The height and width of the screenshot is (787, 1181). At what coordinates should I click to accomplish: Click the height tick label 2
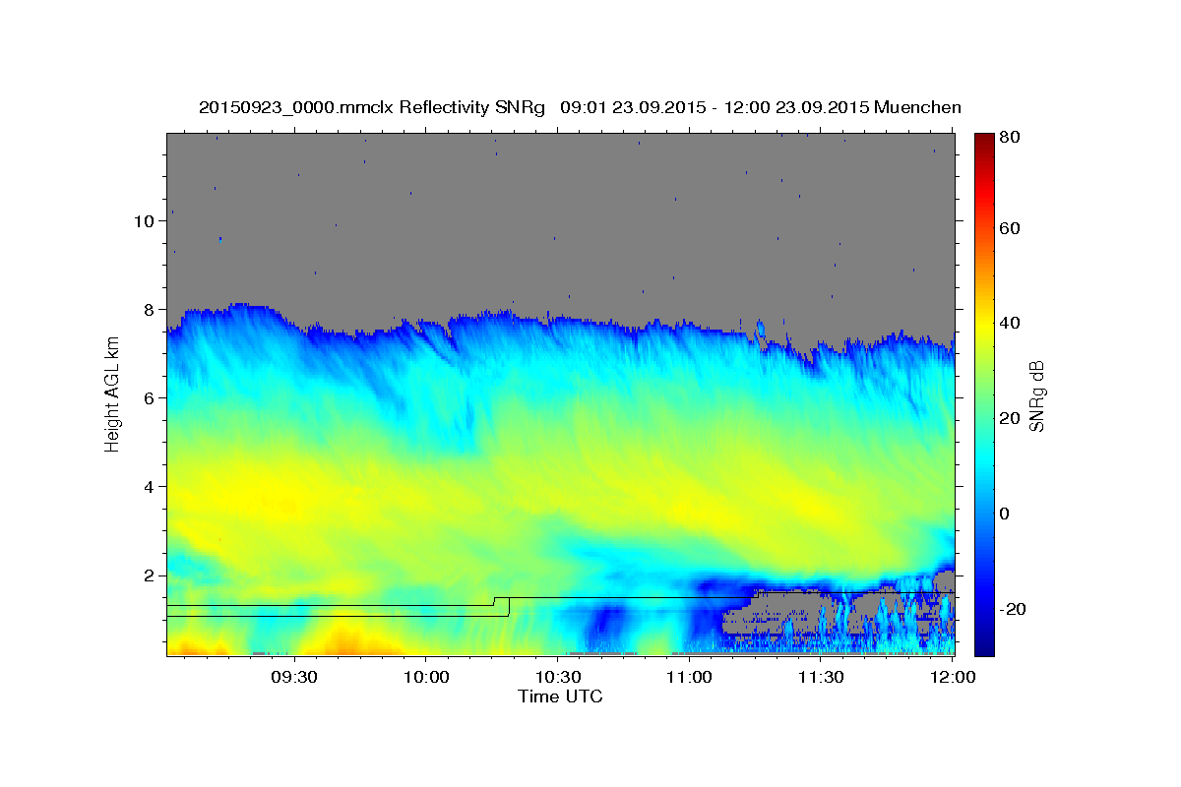(148, 575)
